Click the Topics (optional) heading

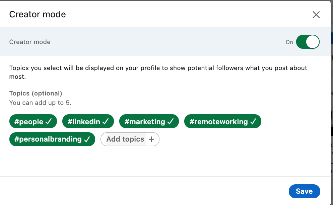click(36, 93)
